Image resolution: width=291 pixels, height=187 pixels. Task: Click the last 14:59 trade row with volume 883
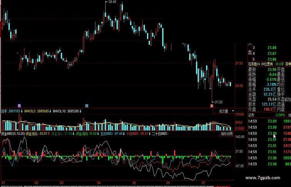pyautogui.click(x=269, y=164)
